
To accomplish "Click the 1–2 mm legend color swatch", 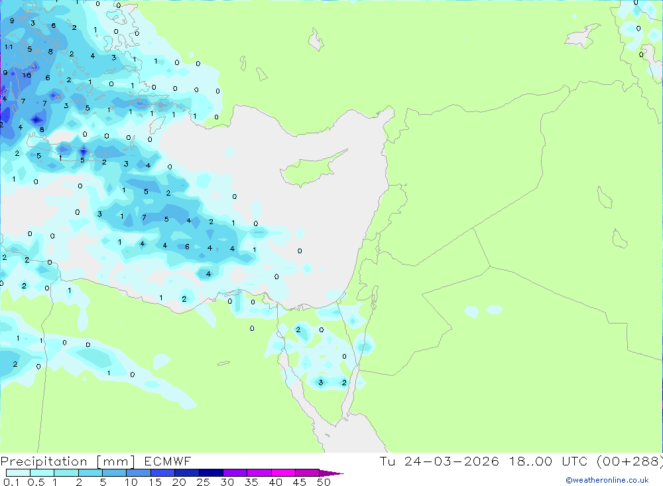I will [66, 473].
